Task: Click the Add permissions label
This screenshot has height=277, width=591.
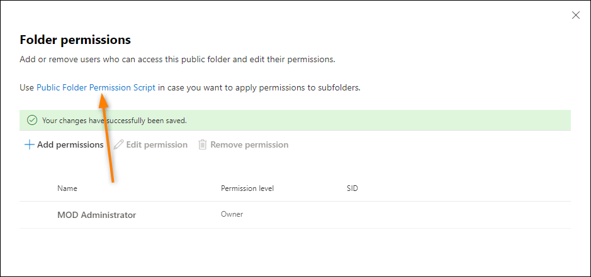Action: [70, 145]
